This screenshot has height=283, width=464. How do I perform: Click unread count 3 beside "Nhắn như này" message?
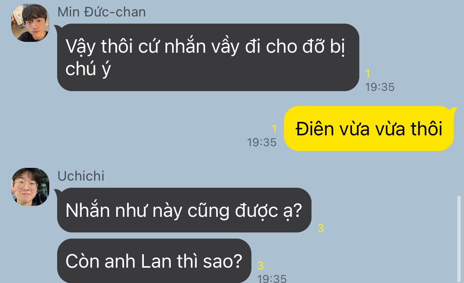(321, 228)
